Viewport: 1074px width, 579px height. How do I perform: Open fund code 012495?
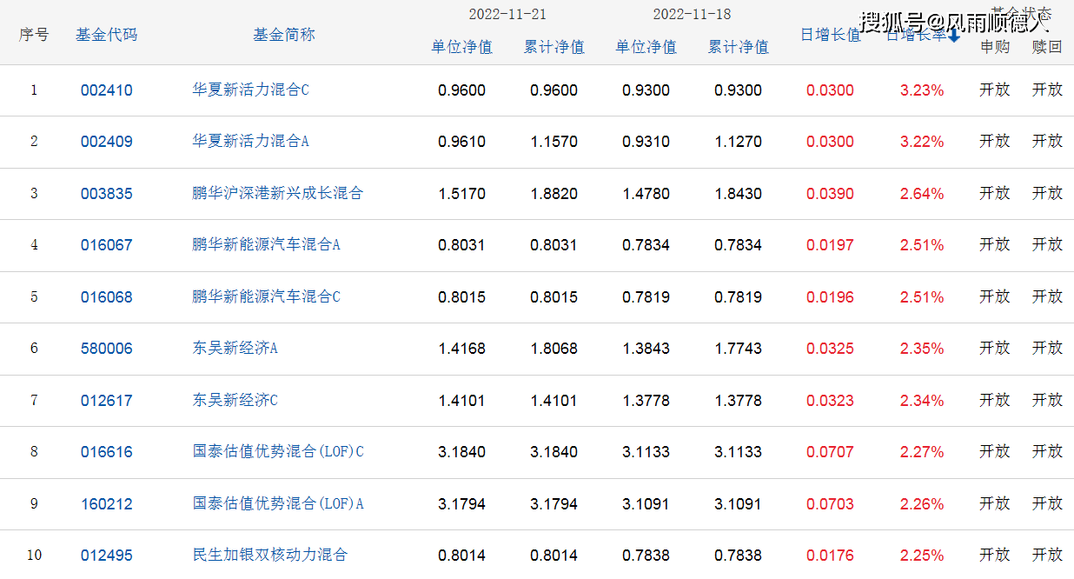pos(107,556)
